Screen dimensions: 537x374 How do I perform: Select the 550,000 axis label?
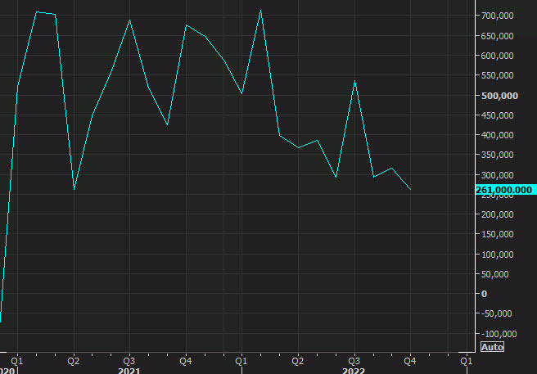point(497,75)
